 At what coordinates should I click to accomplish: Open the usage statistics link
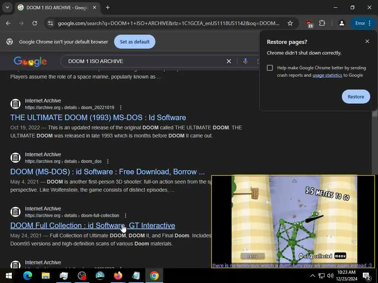327,75
